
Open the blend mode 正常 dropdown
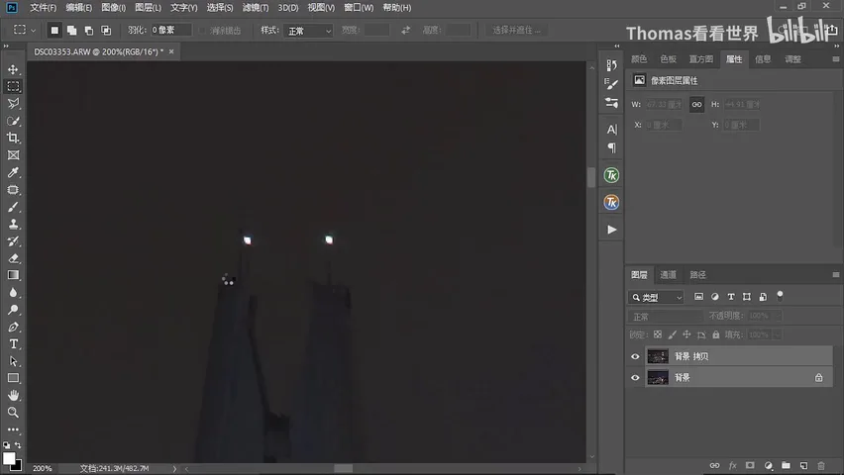click(x=666, y=317)
